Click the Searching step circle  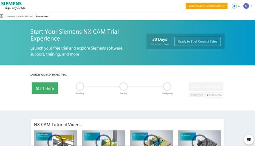[x=80, y=86]
